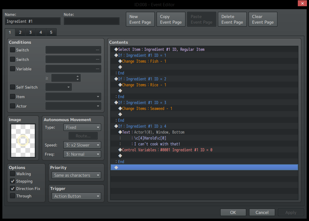Select the highlighted empty command line at bottom
Image resolution: width=309 pixels, height=221 pixels.
click(204, 168)
